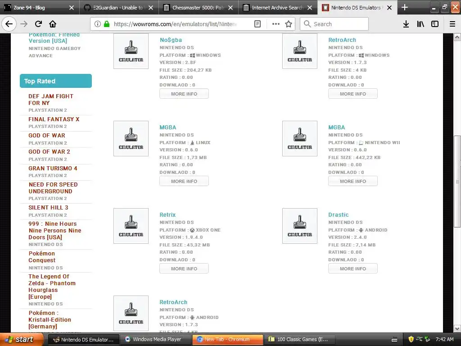Open GOD OF WAR 2 link
Screen dimensions: 461x346
pos(49,152)
